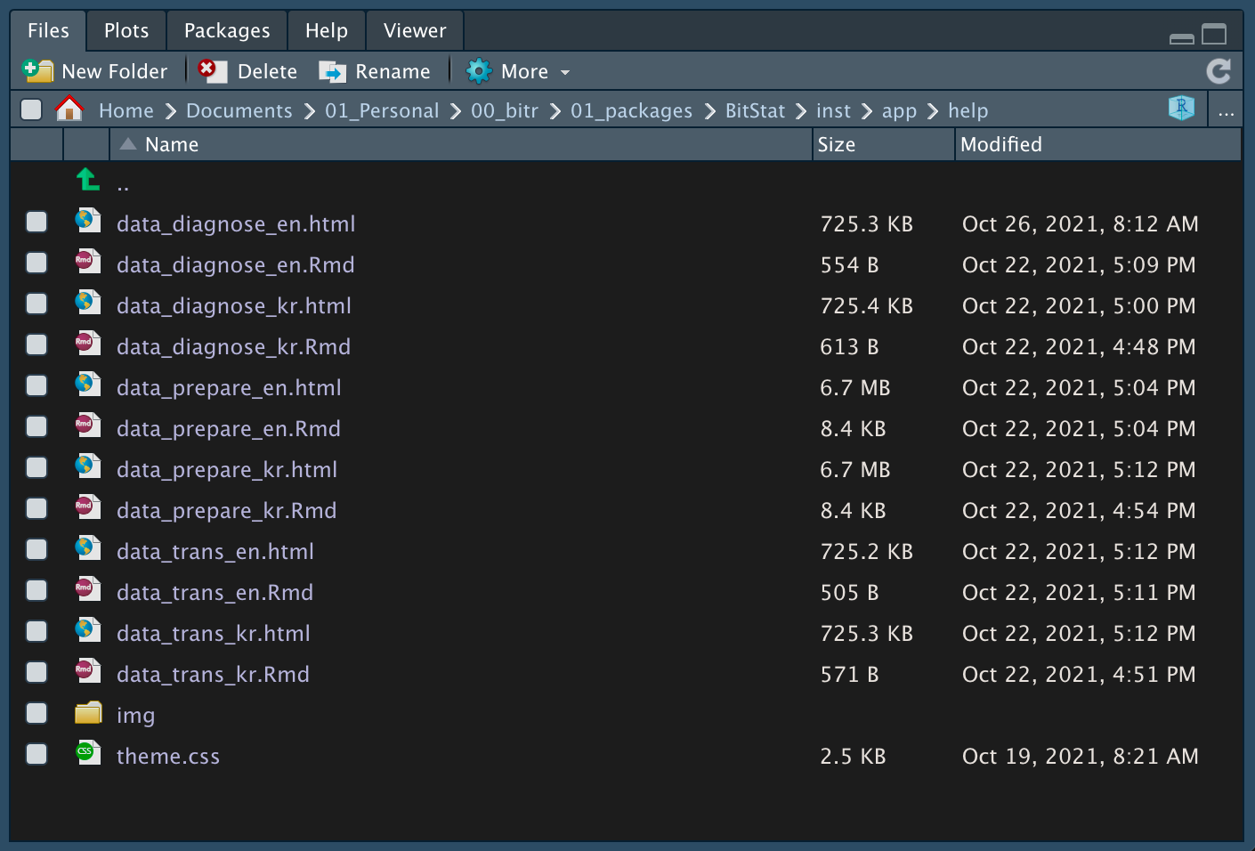Check the data_prepare_en.html checkbox
The height and width of the screenshot is (851, 1255).
(x=36, y=385)
